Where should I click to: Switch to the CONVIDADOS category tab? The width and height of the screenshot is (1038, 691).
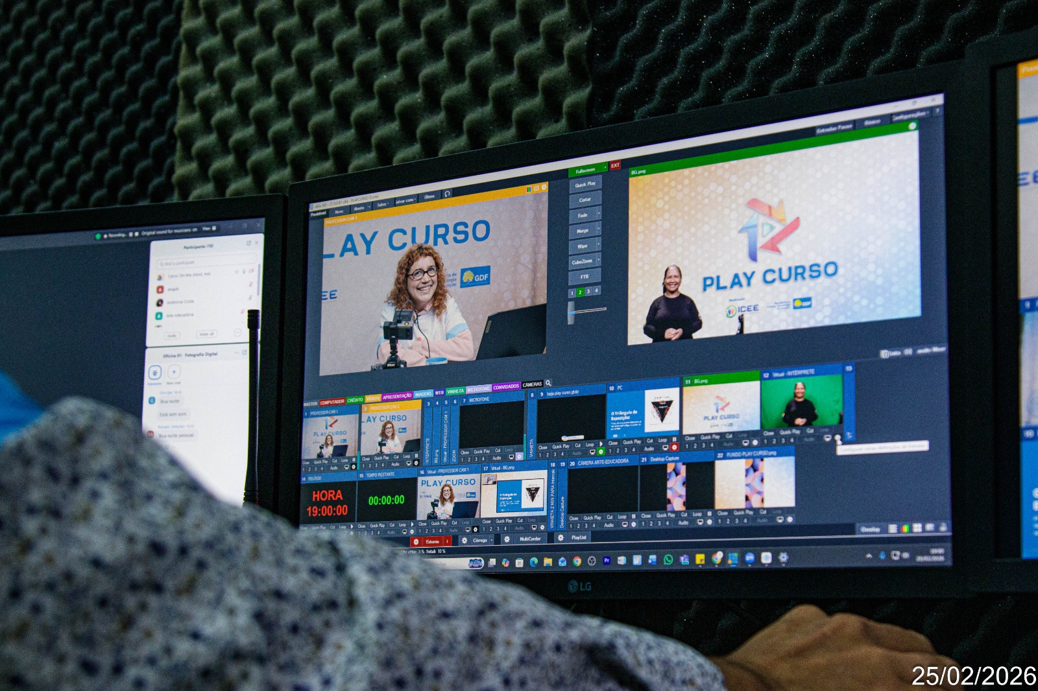point(506,387)
